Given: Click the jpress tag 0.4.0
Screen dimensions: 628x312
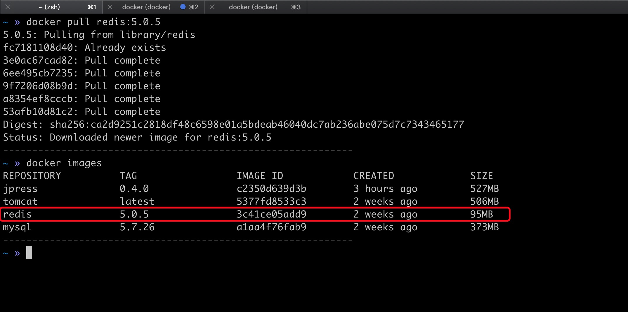Looking at the screenshot, I should [134, 189].
